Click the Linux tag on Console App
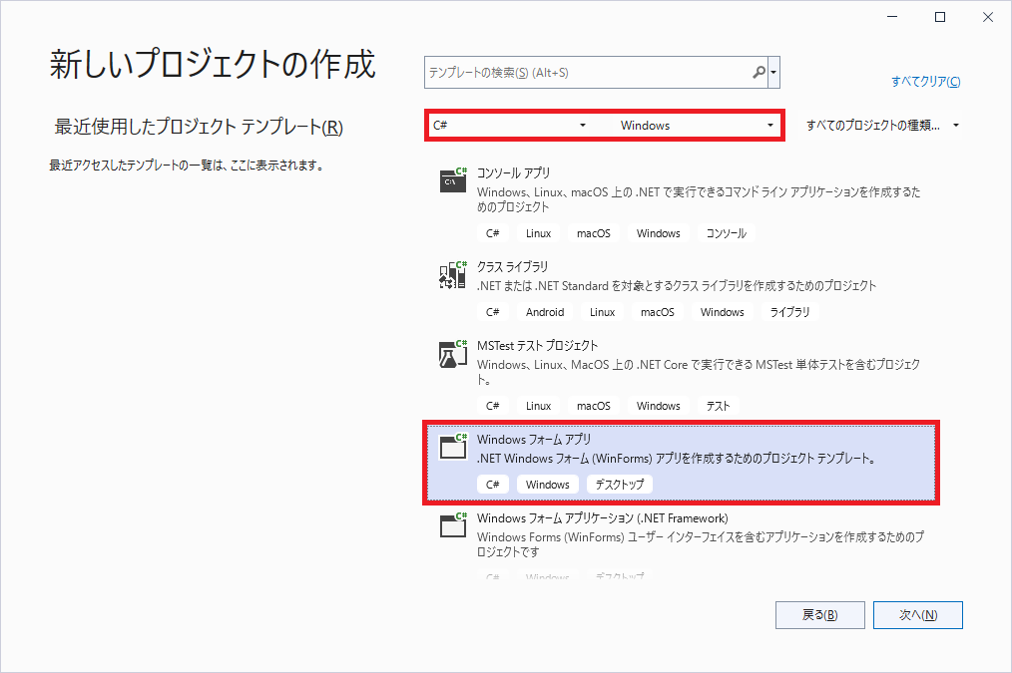Screen dimensions: 1012x673 [538, 233]
